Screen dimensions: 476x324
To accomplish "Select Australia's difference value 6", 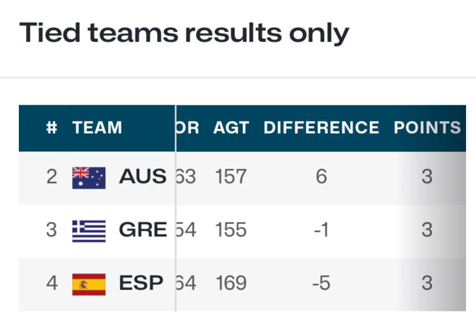I will [321, 176].
